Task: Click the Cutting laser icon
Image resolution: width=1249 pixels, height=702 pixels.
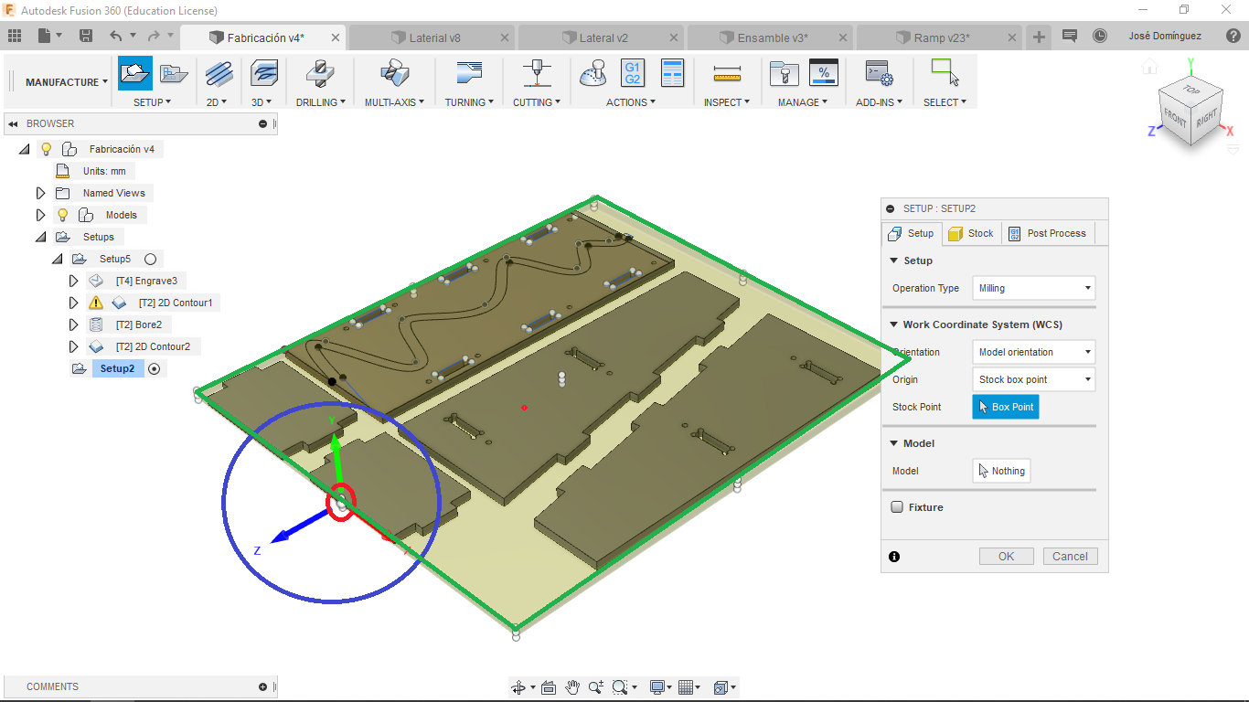Action: click(x=536, y=73)
